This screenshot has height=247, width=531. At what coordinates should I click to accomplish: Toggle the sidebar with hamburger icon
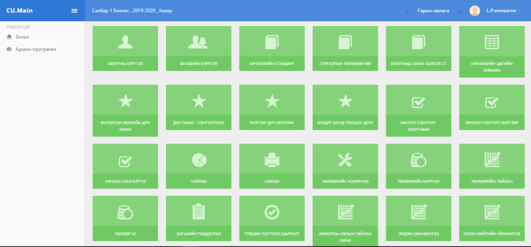click(74, 11)
